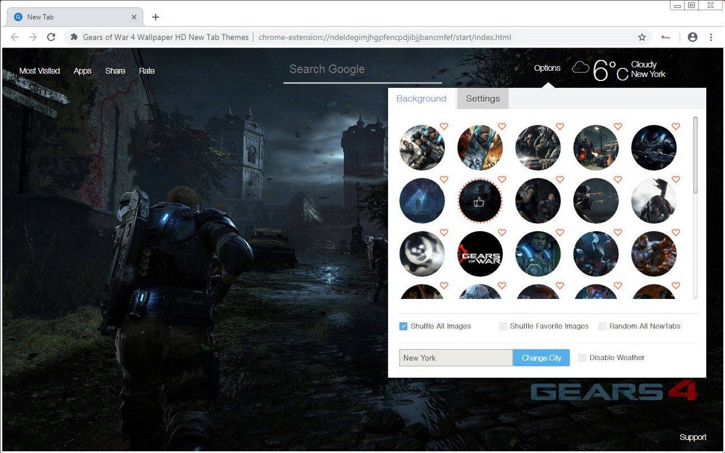
Task: Open the Support link
Action: point(693,437)
